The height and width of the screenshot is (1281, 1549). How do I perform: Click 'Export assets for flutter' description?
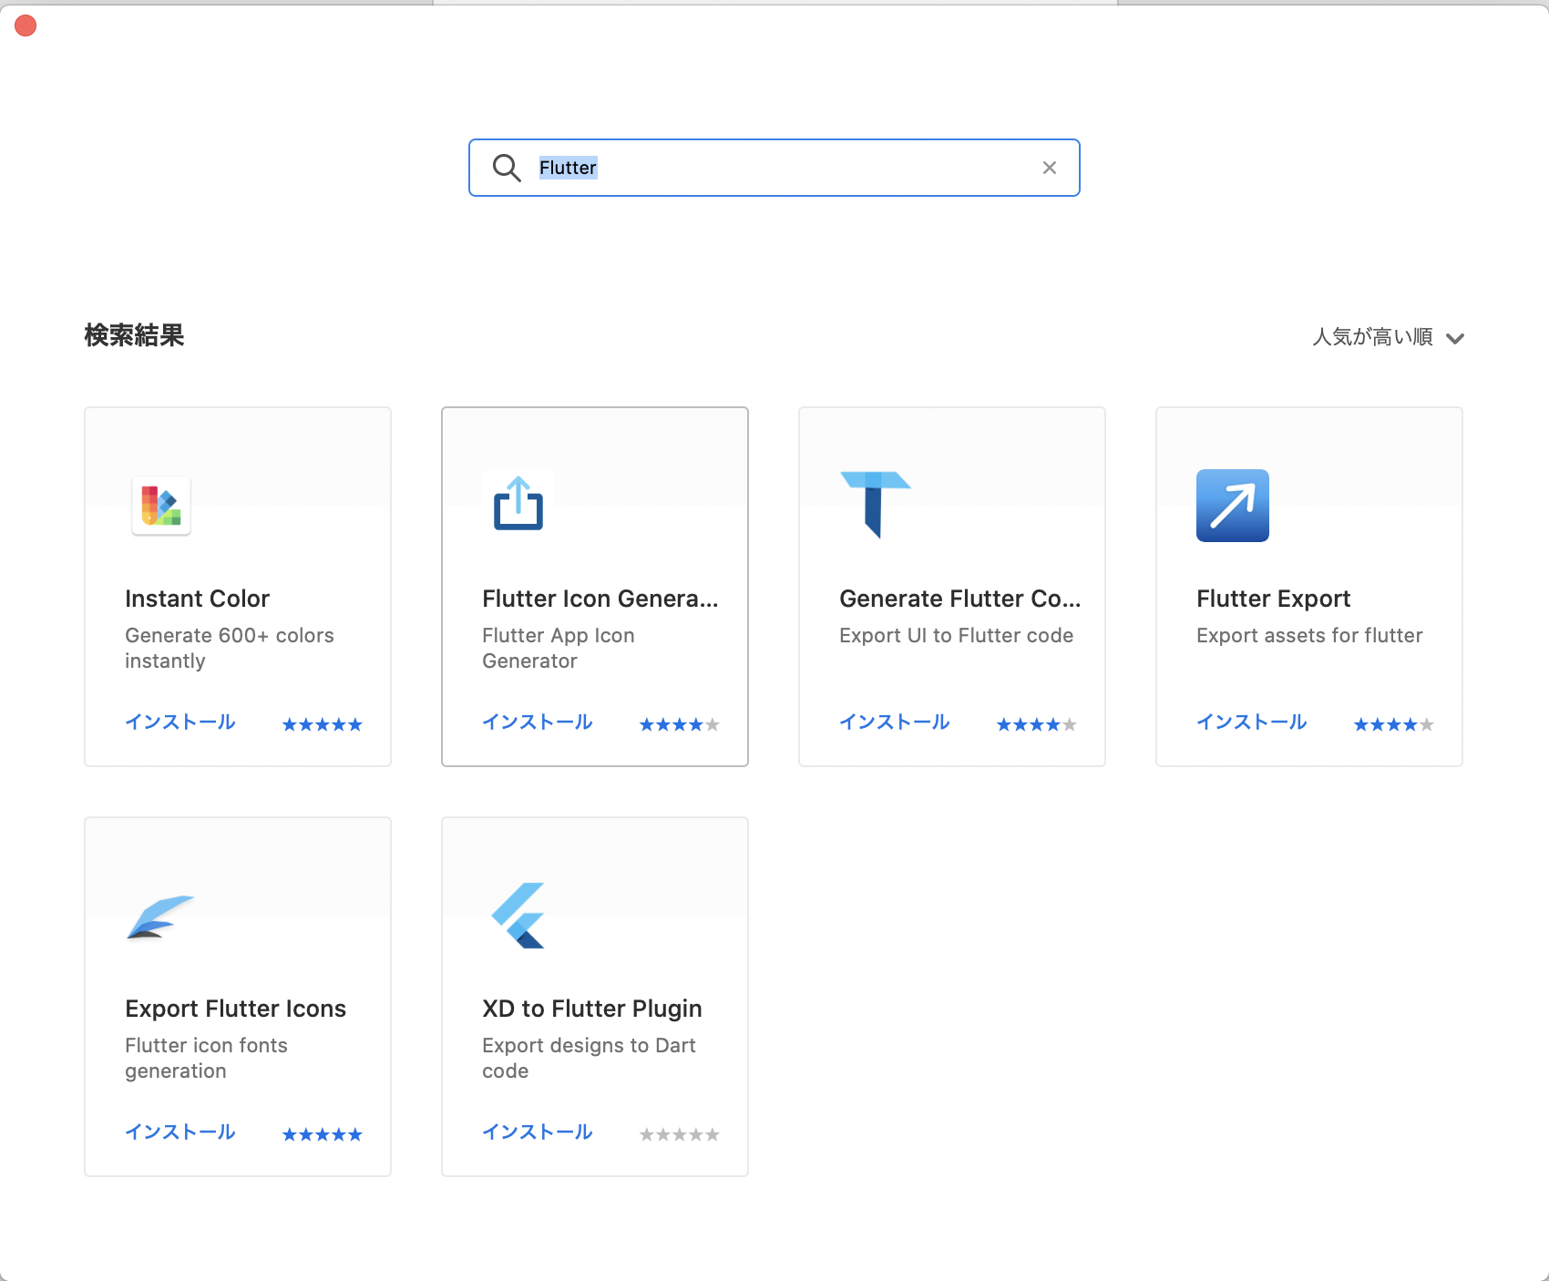tap(1310, 635)
